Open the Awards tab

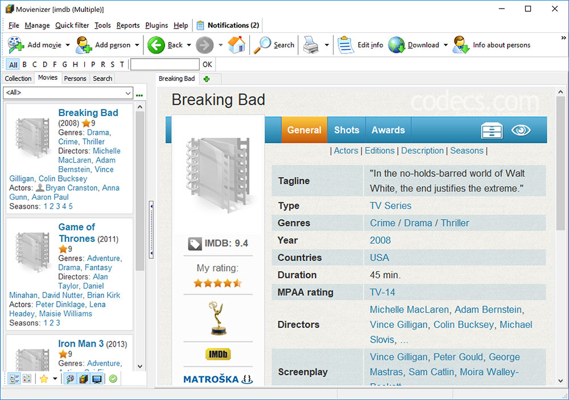pyautogui.click(x=388, y=130)
